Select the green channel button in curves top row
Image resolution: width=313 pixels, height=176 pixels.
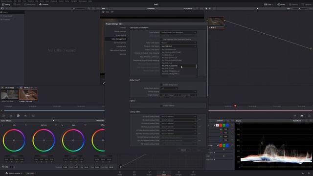(224, 125)
